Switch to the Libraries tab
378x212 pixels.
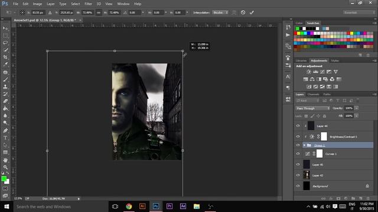(301, 61)
